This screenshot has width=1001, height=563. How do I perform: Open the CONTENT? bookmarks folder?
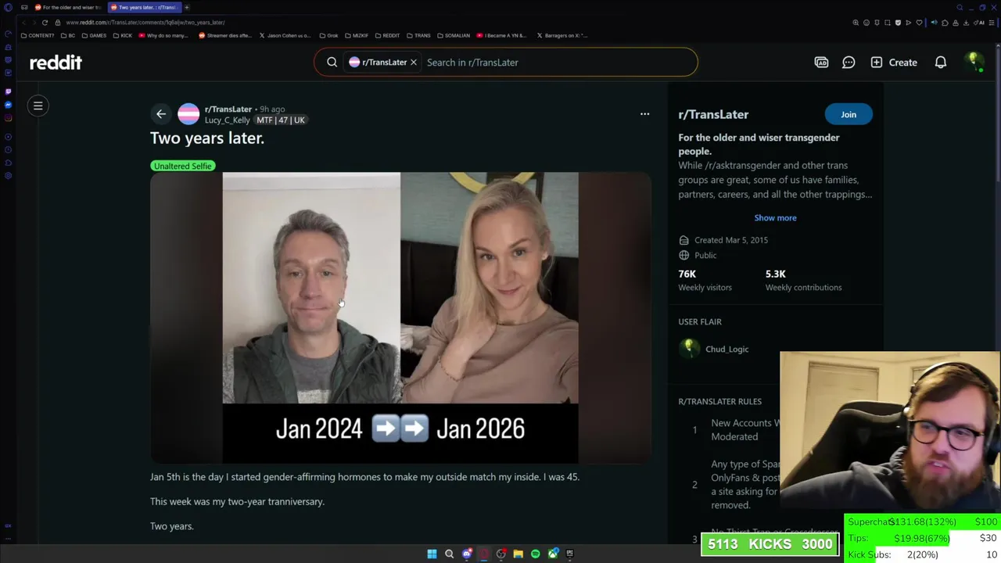tap(38, 35)
